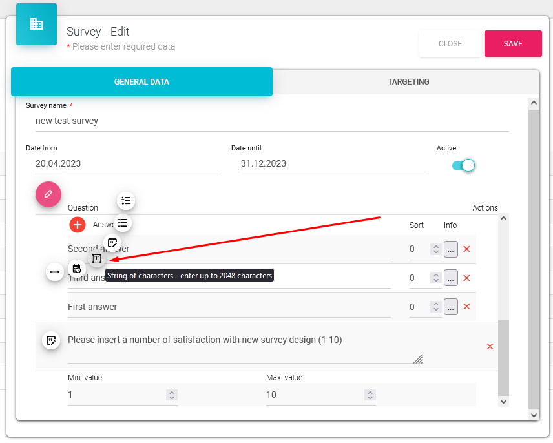Click the Close button
553x443 pixels.
tap(450, 44)
